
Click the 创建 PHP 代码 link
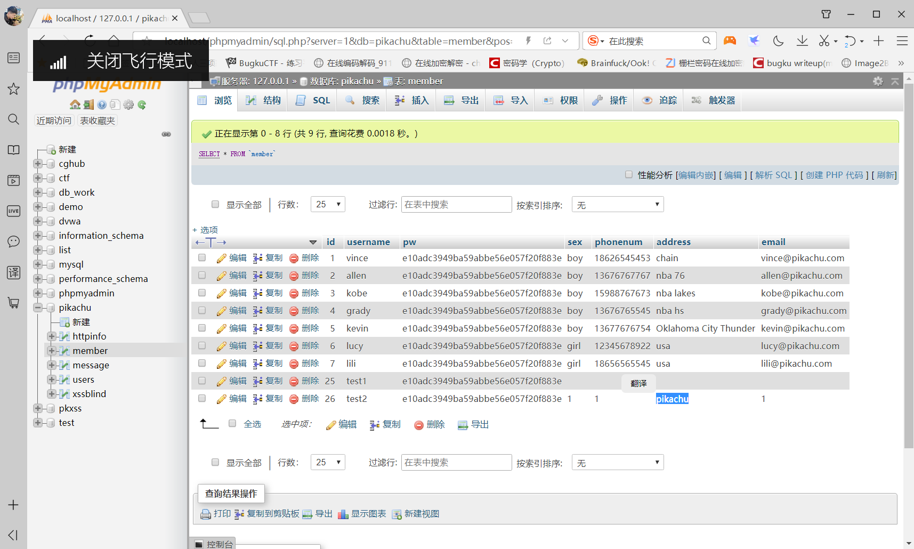(834, 175)
